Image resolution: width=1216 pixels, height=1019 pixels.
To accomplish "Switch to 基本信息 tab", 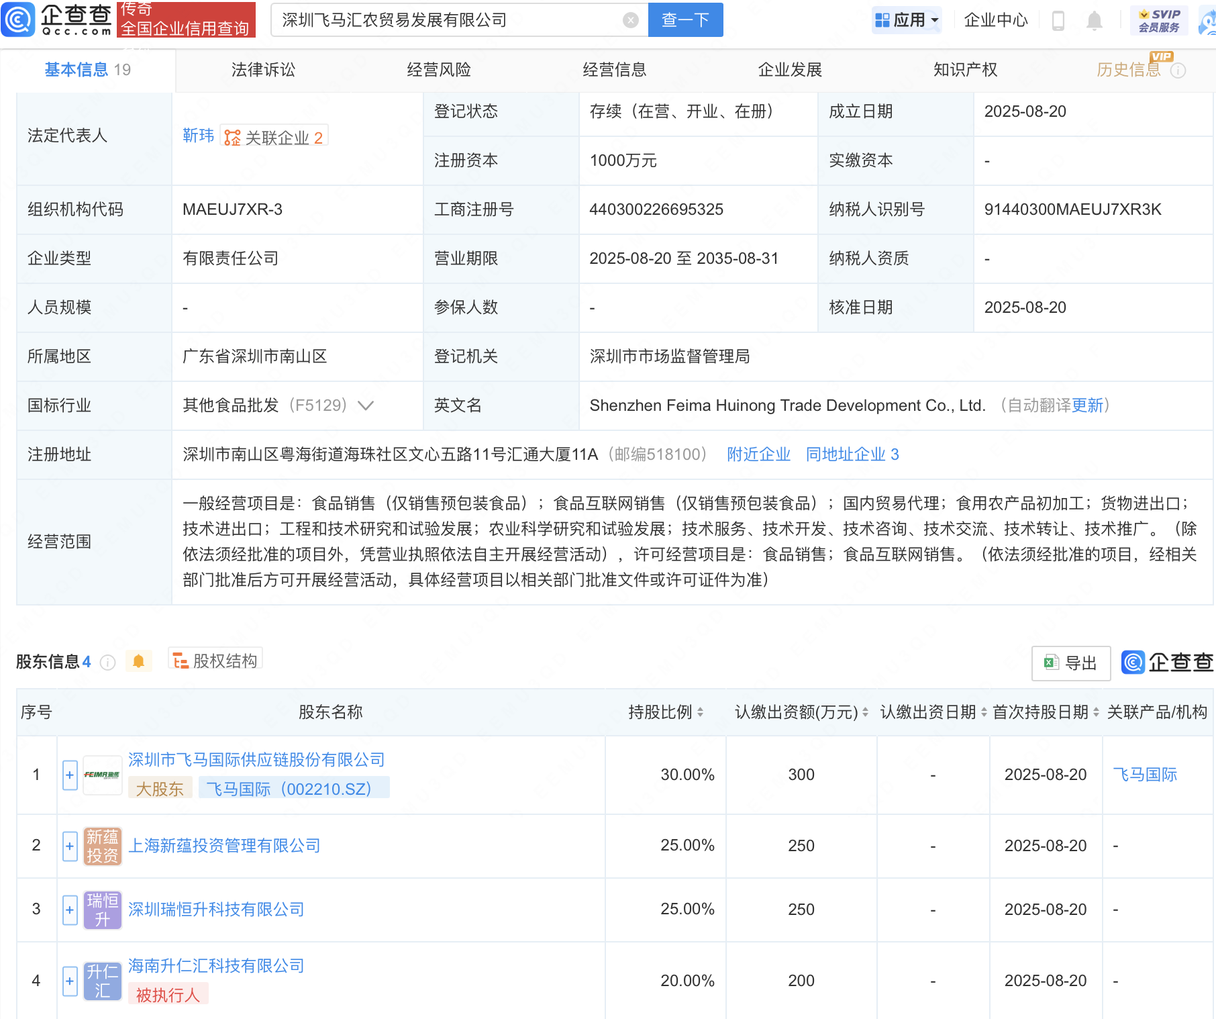I will (87, 70).
